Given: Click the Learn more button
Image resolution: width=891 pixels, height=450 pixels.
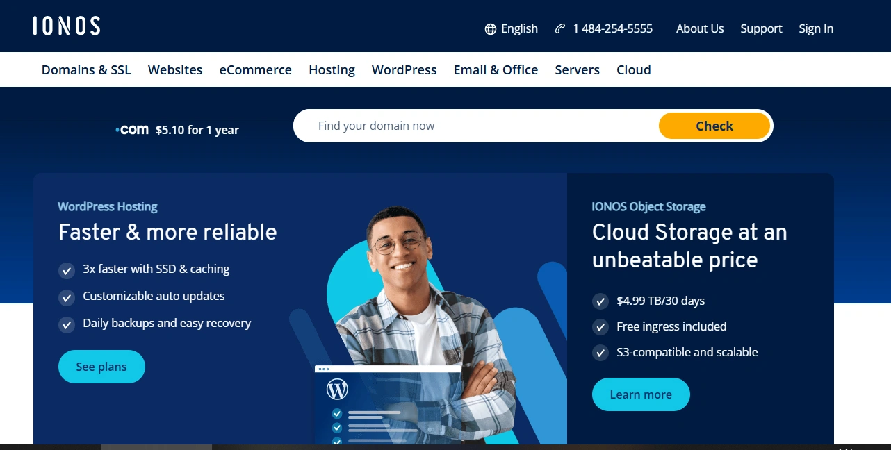Looking at the screenshot, I should click(x=641, y=394).
